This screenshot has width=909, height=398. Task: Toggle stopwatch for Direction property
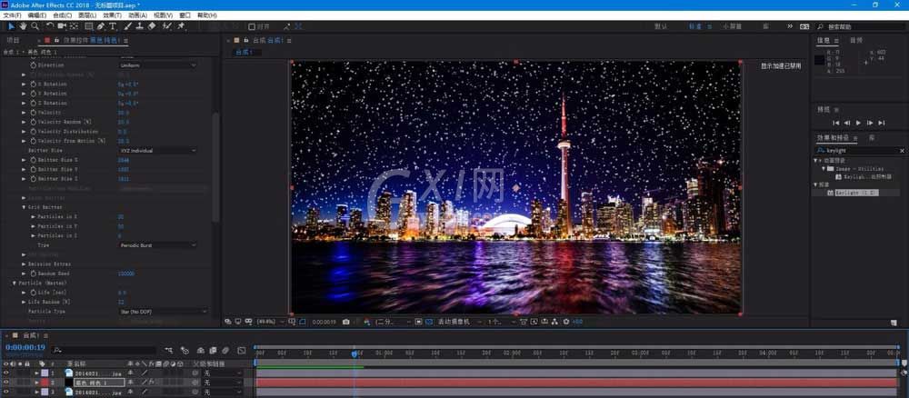(33, 65)
